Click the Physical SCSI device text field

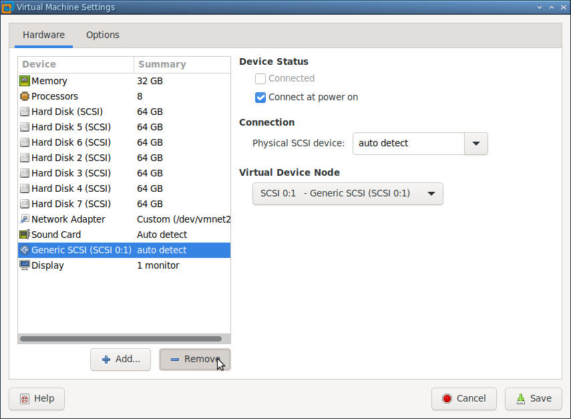point(407,144)
